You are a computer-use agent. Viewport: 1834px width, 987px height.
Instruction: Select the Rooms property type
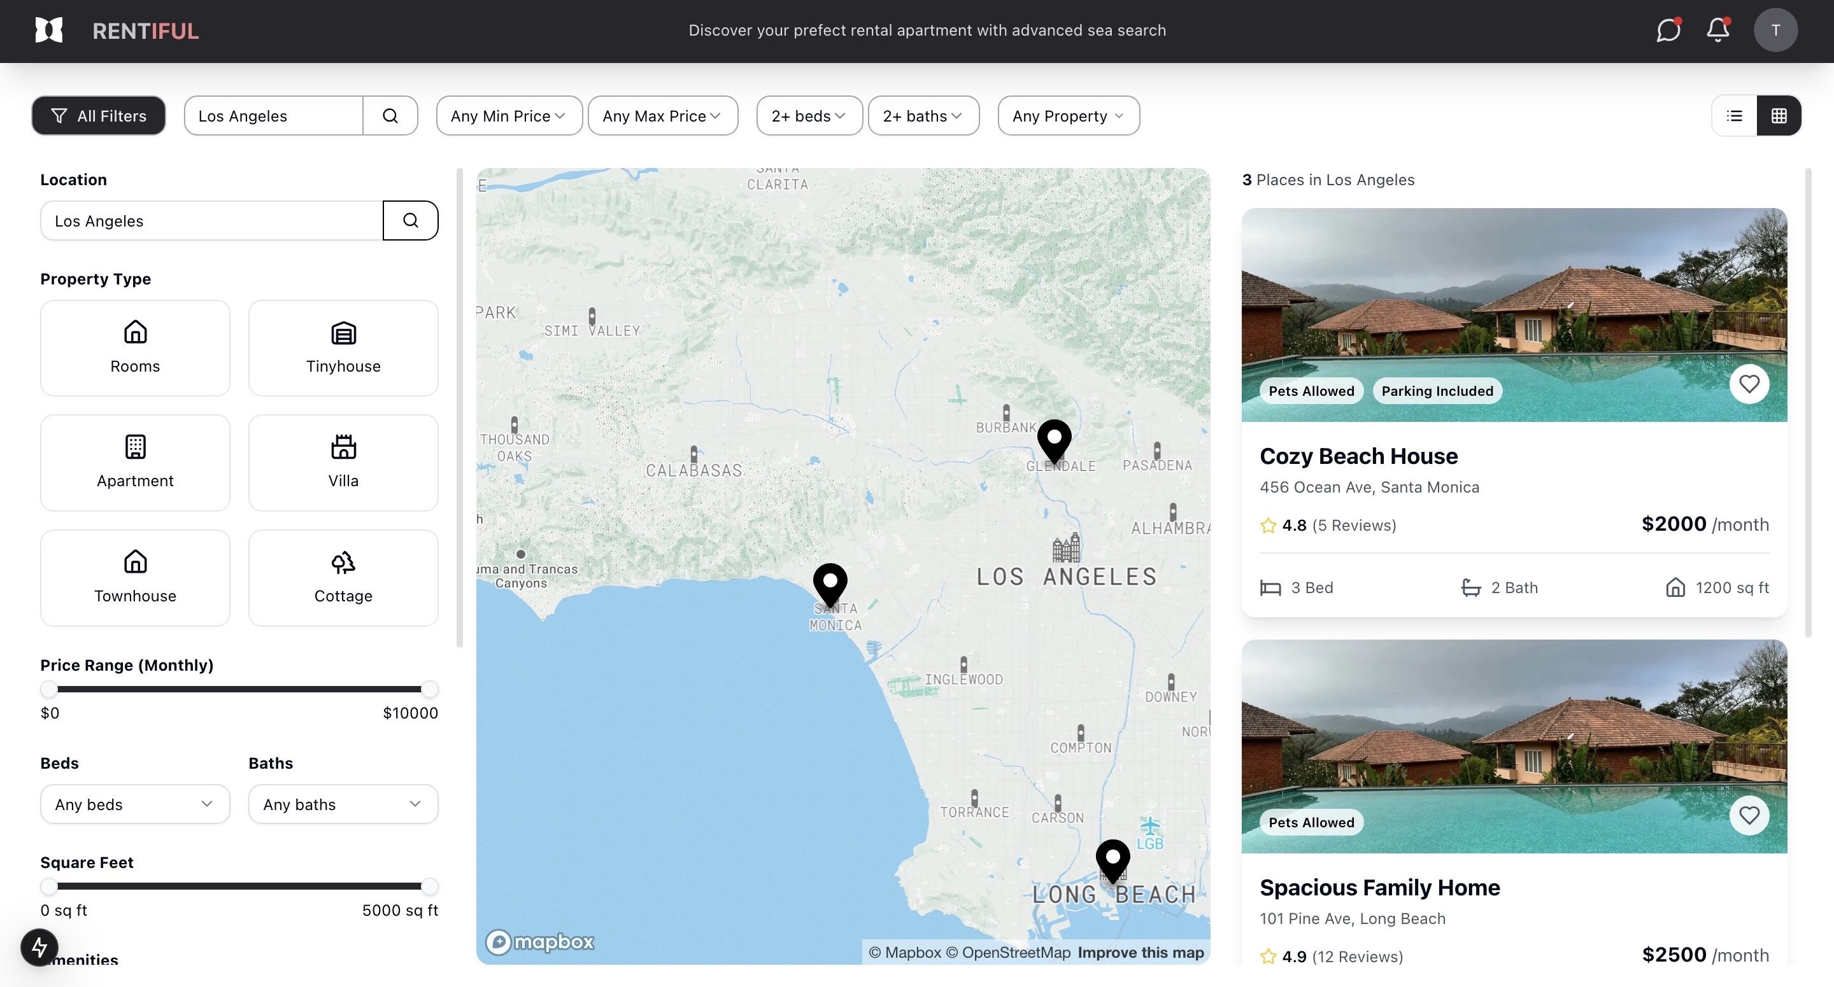point(135,348)
